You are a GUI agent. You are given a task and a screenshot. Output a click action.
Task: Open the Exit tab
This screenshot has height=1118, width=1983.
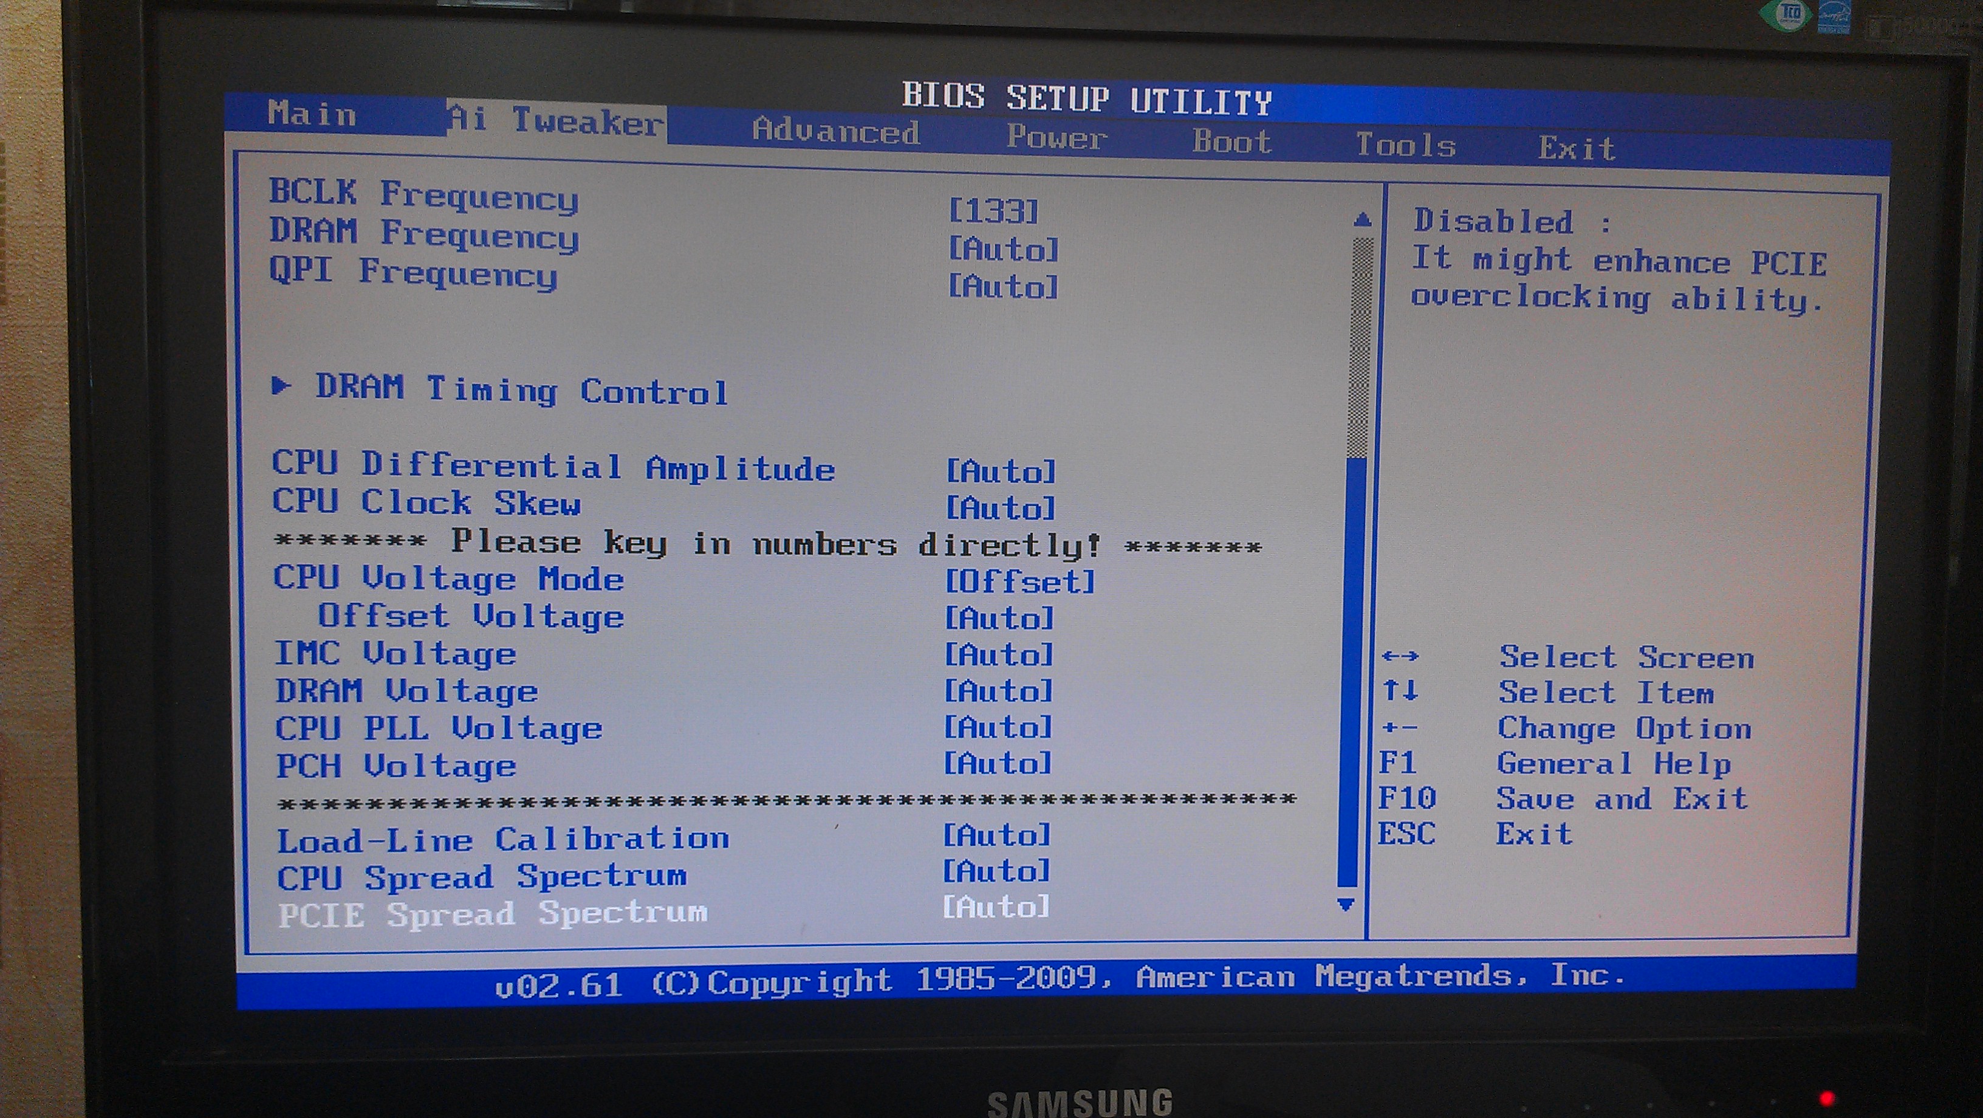[x=1576, y=148]
